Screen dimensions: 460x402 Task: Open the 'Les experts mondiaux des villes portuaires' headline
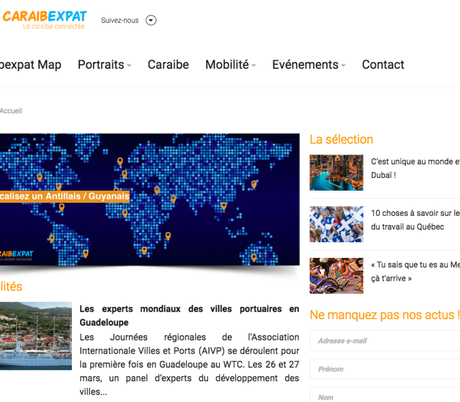(189, 315)
